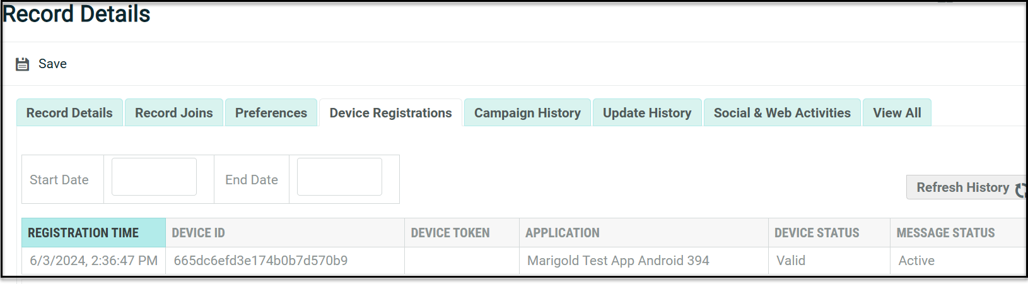
Task: Sort by Application column header
Action: [563, 233]
